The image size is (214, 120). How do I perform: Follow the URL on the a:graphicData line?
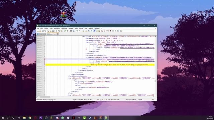(131, 59)
